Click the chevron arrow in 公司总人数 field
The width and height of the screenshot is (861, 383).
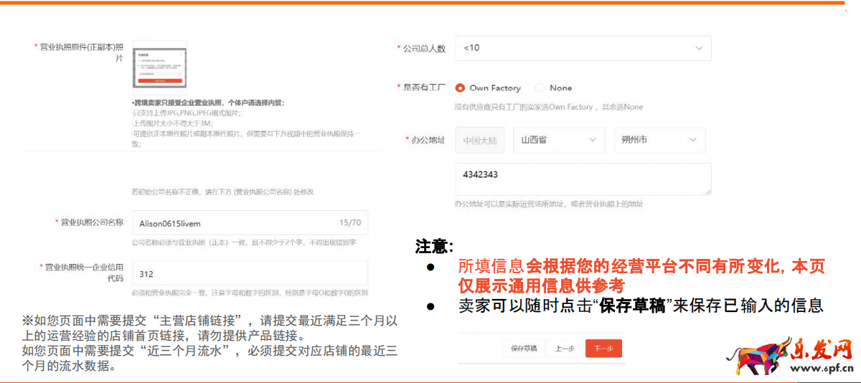(x=699, y=48)
